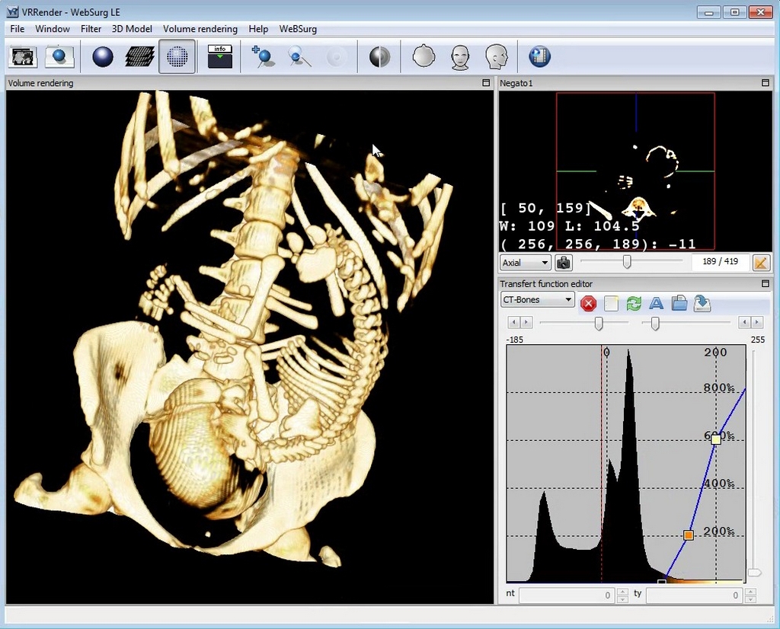
Task: Click the camera snapshot icon beside Axial
Action: [564, 263]
